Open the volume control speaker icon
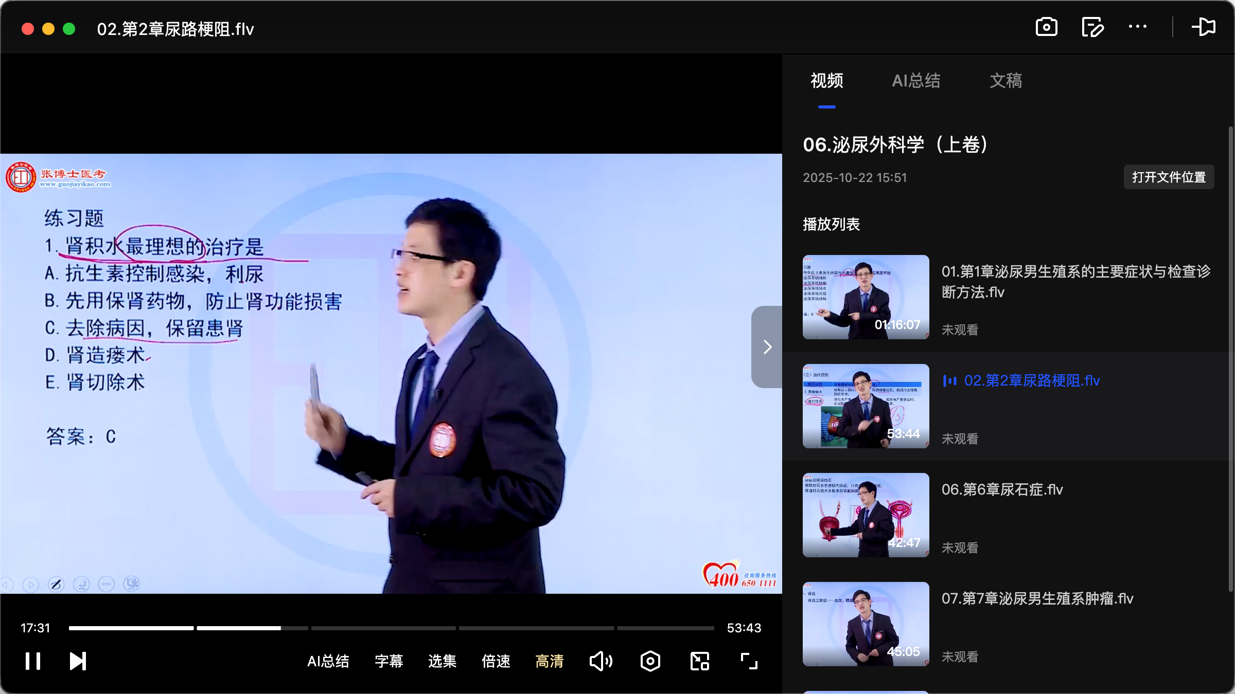1235x694 pixels. tap(601, 661)
